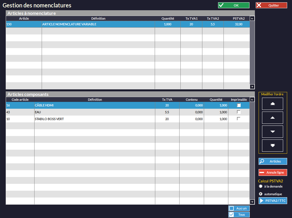Click Annule ligne to delete line
The width and height of the screenshot is (292, 218).
pos(273,172)
